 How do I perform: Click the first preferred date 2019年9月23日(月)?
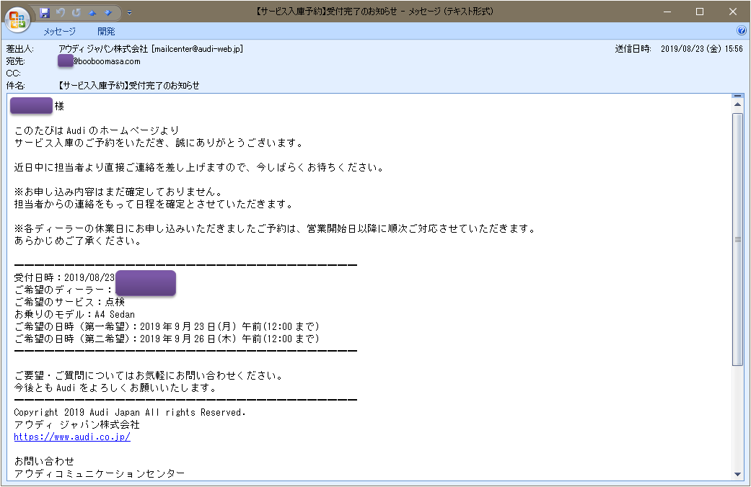point(188,326)
